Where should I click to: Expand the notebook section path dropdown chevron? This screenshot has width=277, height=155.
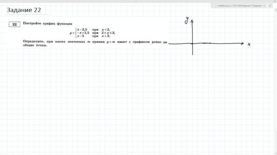pos(264,6)
